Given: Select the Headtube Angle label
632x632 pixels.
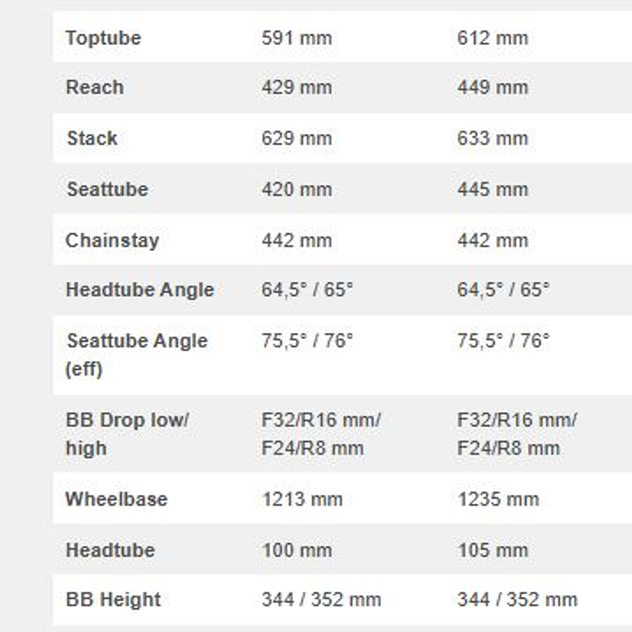Looking at the screenshot, I should [x=140, y=290].
